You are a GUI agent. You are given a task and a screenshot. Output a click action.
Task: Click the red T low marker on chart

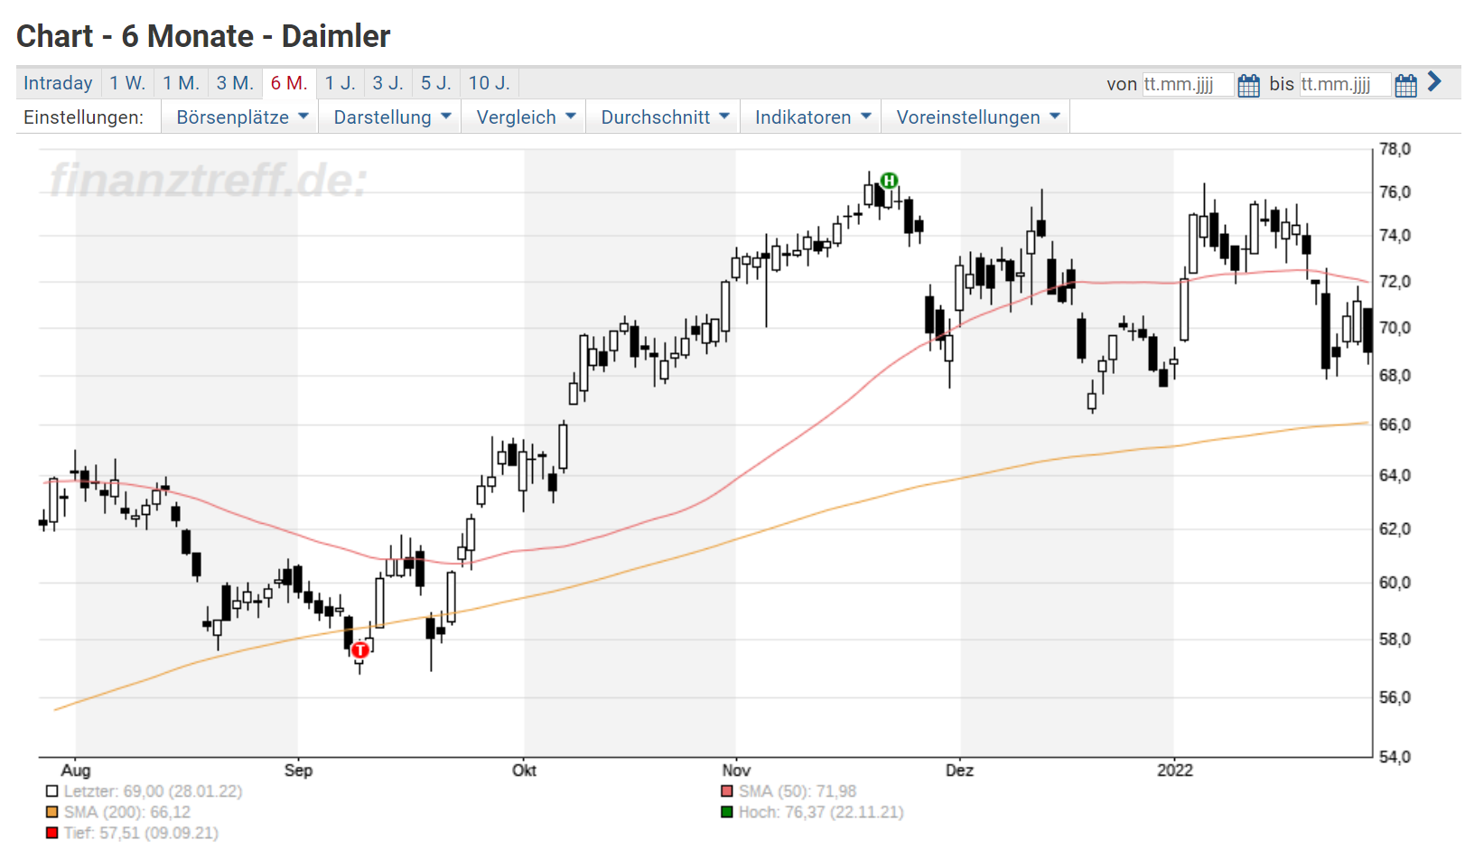[x=360, y=649]
